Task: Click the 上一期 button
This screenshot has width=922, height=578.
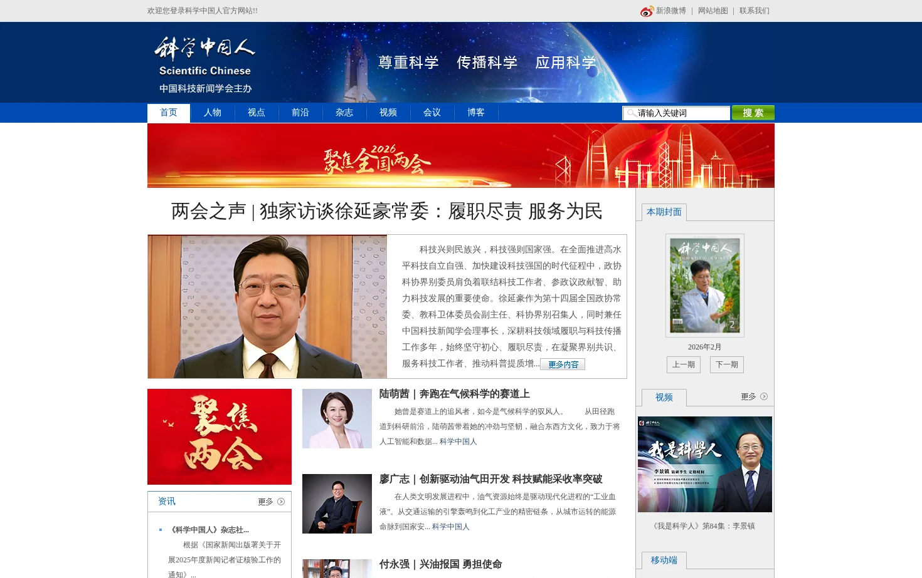Action: [x=684, y=364]
